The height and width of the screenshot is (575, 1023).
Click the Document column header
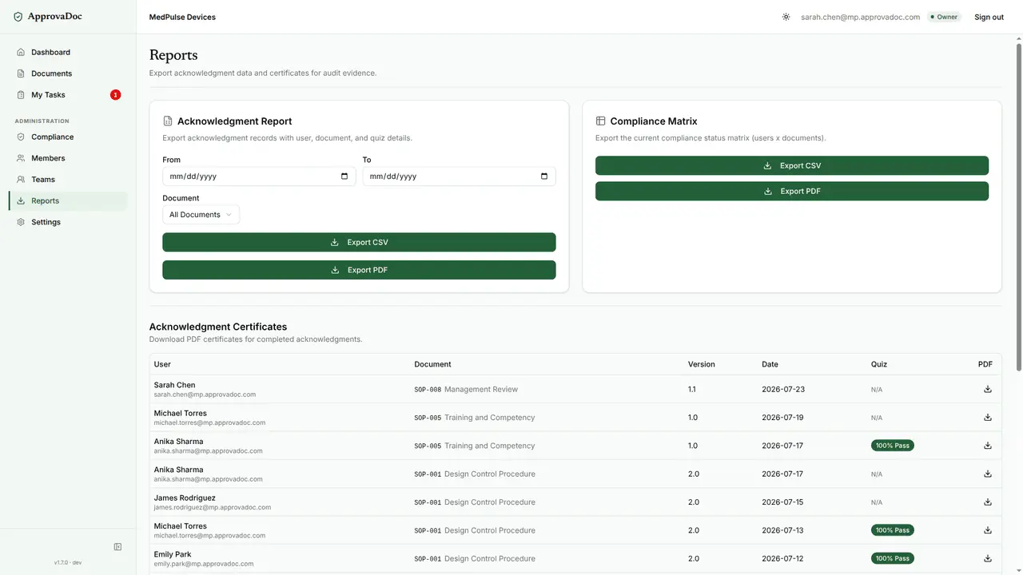[x=432, y=364]
